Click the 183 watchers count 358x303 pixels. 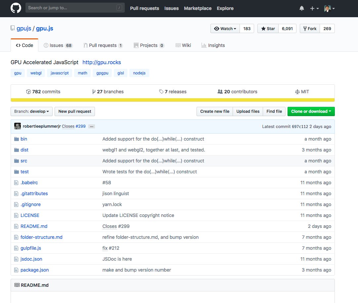coord(247,28)
